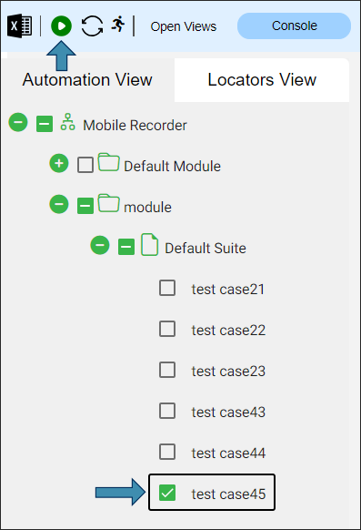Select test case43 label in tree
The height and width of the screenshot is (530, 361).
tap(228, 412)
